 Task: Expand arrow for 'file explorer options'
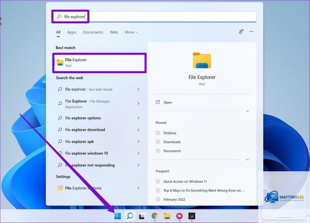click(x=138, y=118)
